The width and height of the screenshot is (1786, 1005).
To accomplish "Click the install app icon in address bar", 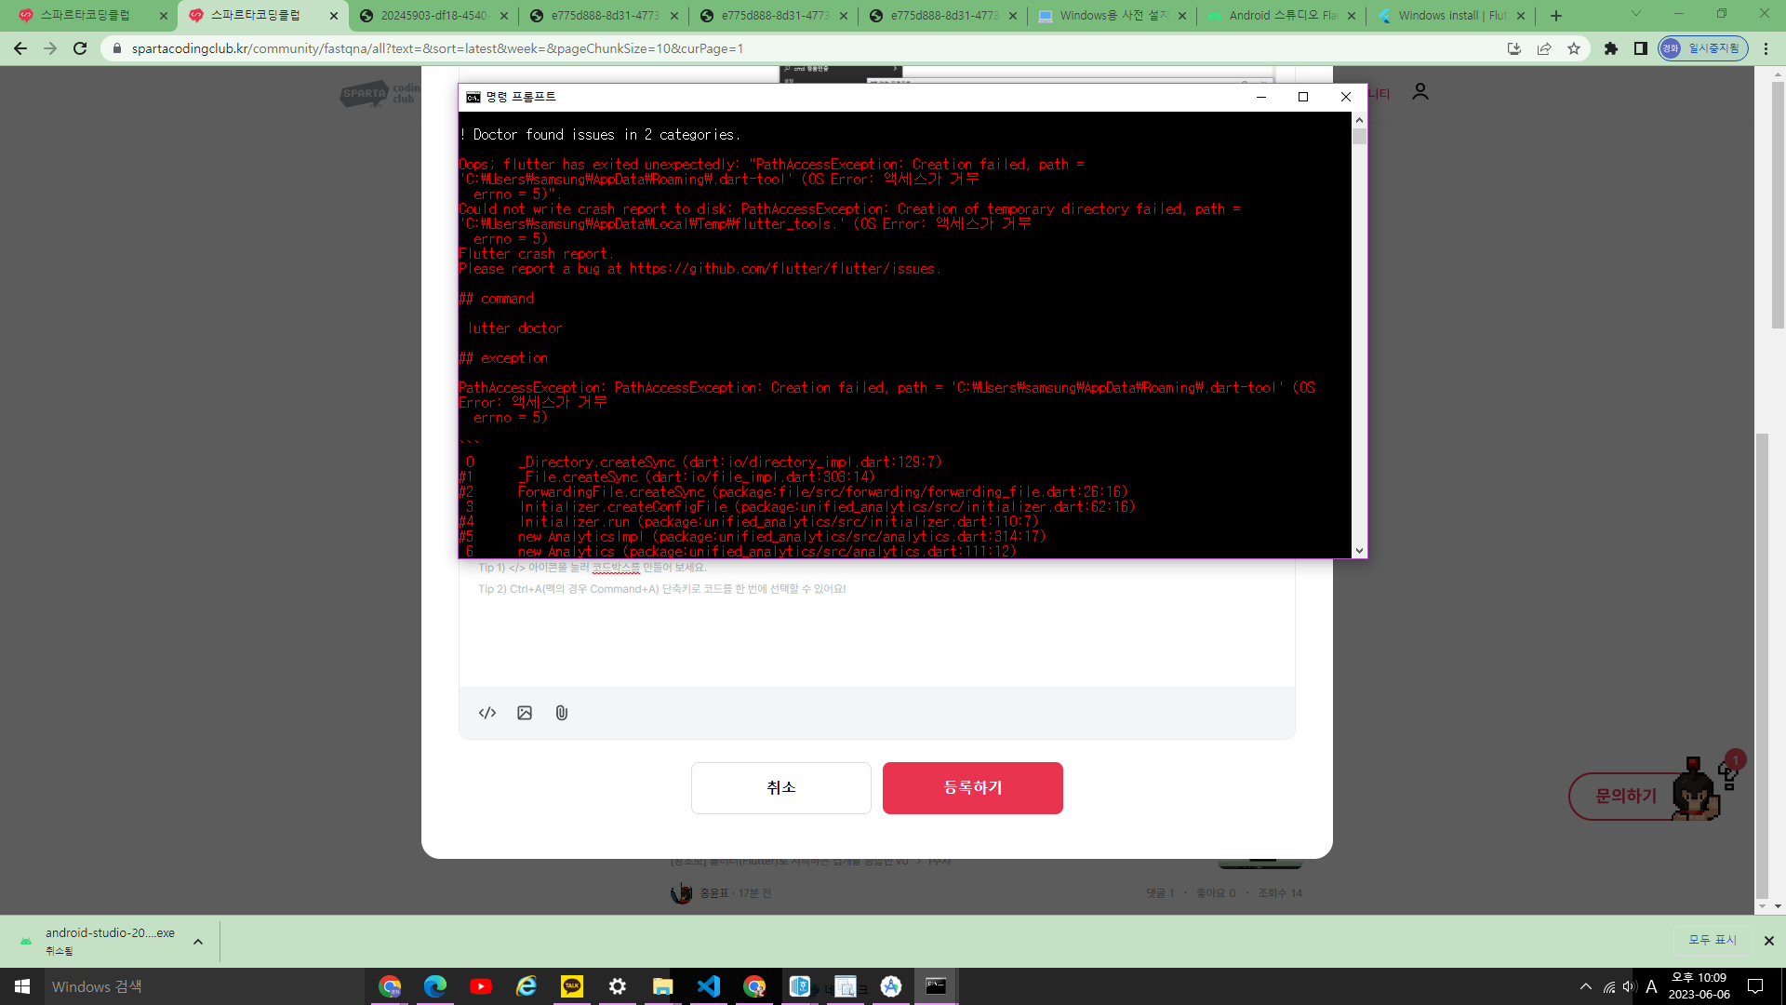I will pos(1514,48).
